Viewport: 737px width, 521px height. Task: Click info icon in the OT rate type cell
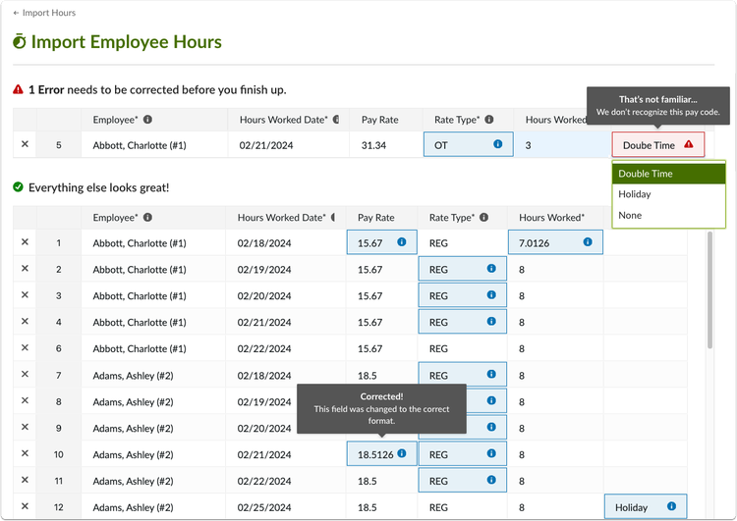(x=498, y=143)
